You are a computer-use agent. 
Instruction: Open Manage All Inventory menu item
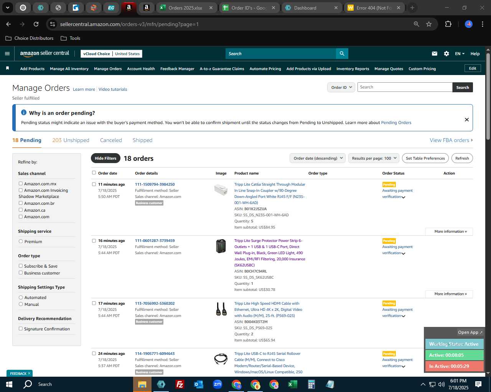pyautogui.click(x=69, y=69)
